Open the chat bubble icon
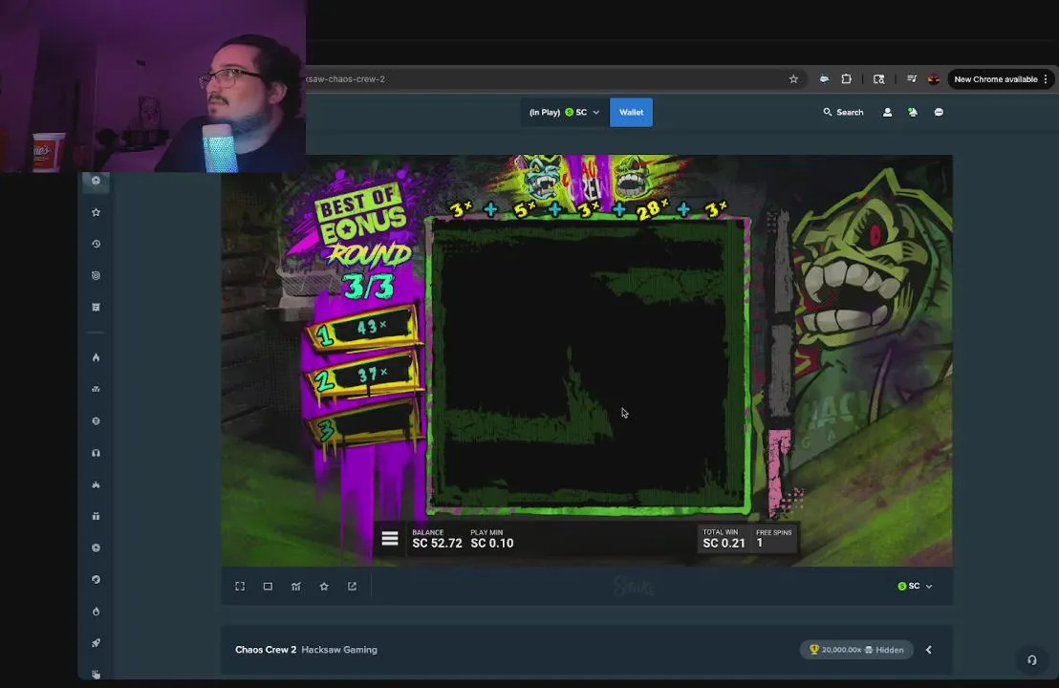This screenshot has width=1059, height=688. pos(939,112)
